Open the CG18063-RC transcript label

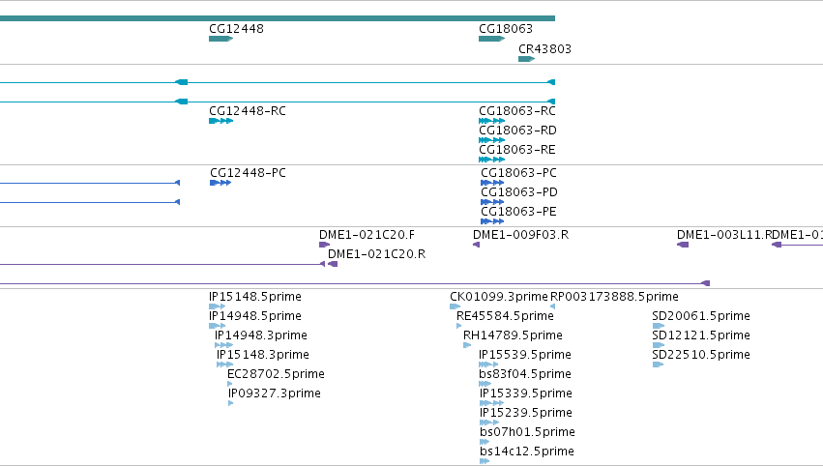coord(517,111)
